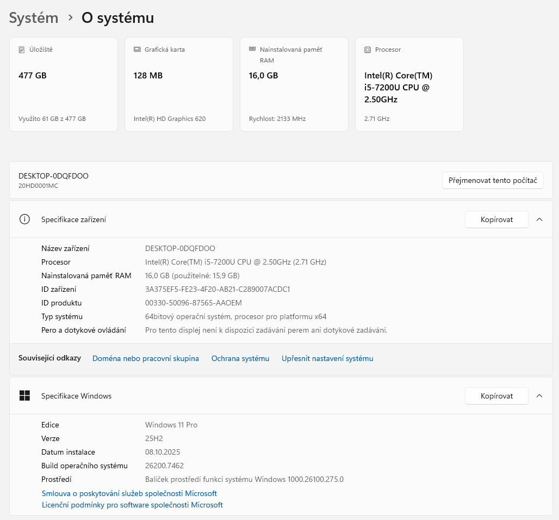Screen dimensions: 559x520
Task: Click the Windows logo beside Specifikace Windows
Action: point(24,396)
